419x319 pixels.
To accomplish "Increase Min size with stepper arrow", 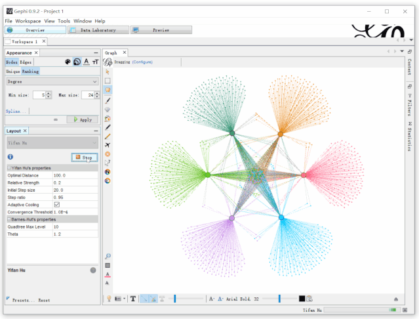I will click(49, 93).
